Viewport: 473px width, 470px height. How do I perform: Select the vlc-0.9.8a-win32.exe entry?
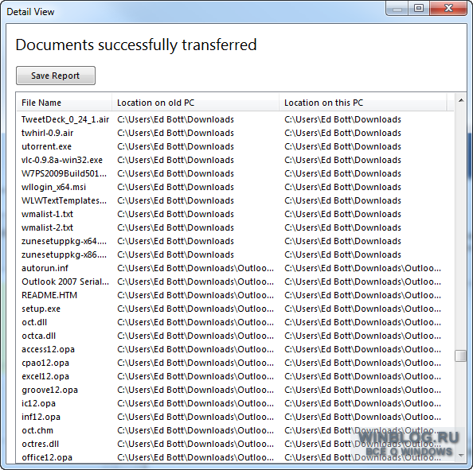pyautogui.click(x=235, y=161)
